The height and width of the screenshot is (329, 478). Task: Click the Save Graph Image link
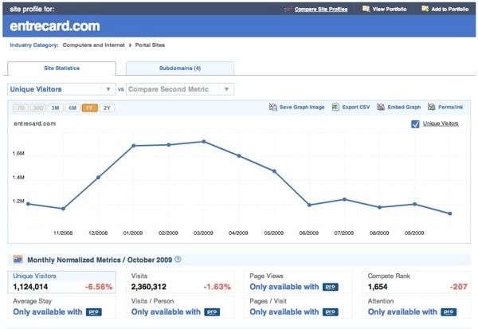pyautogui.click(x=302, y=108)
